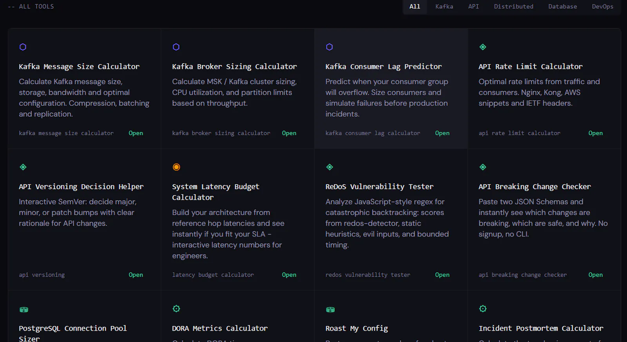The image size is (627, 342).
Task: Click the 'kafka consumer lag calculator' tag
Action: [373, 133]
